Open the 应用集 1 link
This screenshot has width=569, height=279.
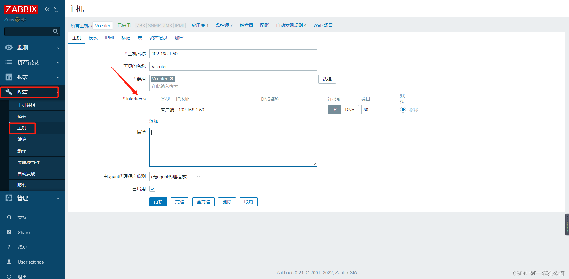(200, 25)
